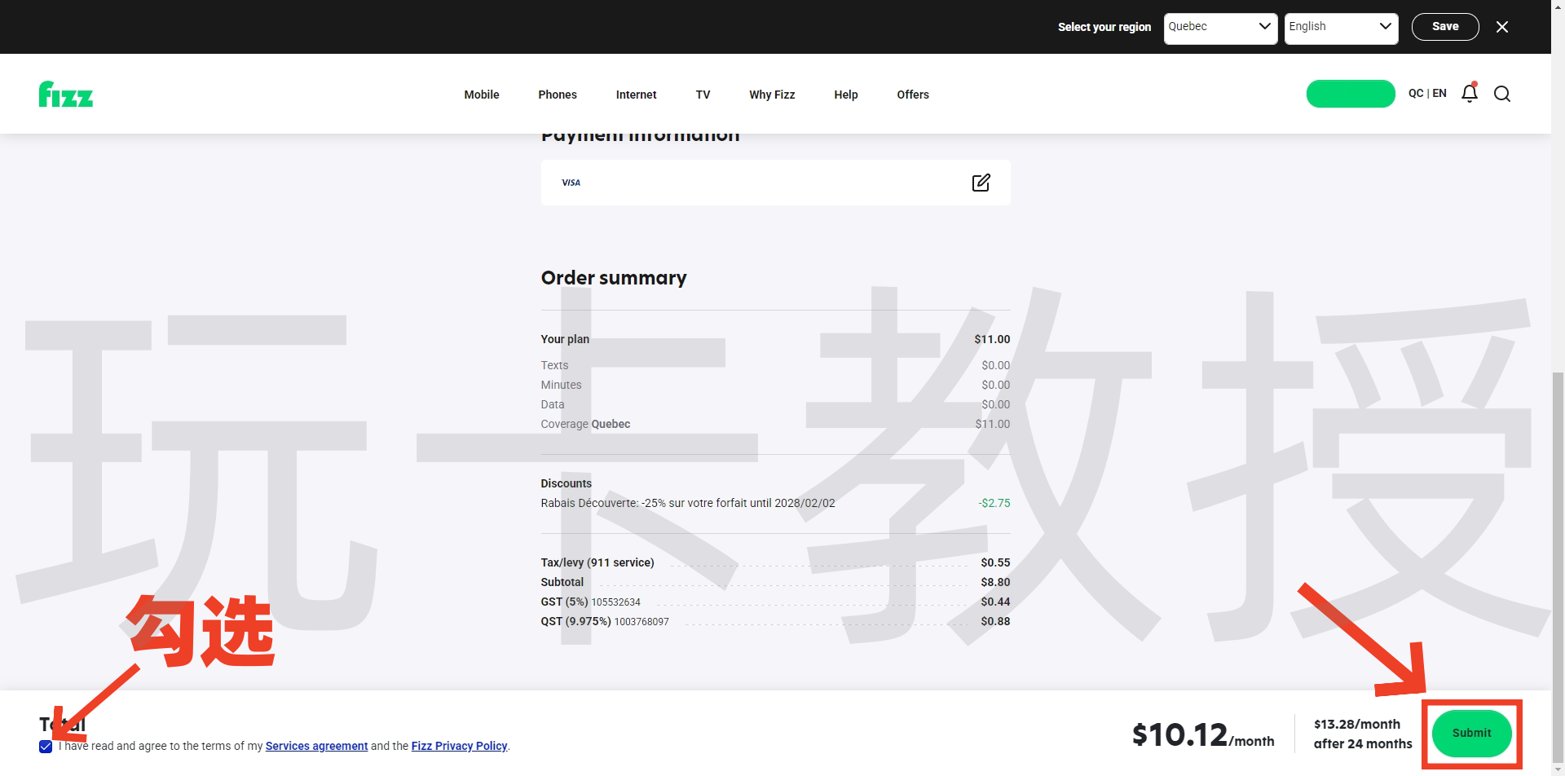Edit payment method with the pencil icon
This screenshot has width=1565, height=776.
point(981,183)
